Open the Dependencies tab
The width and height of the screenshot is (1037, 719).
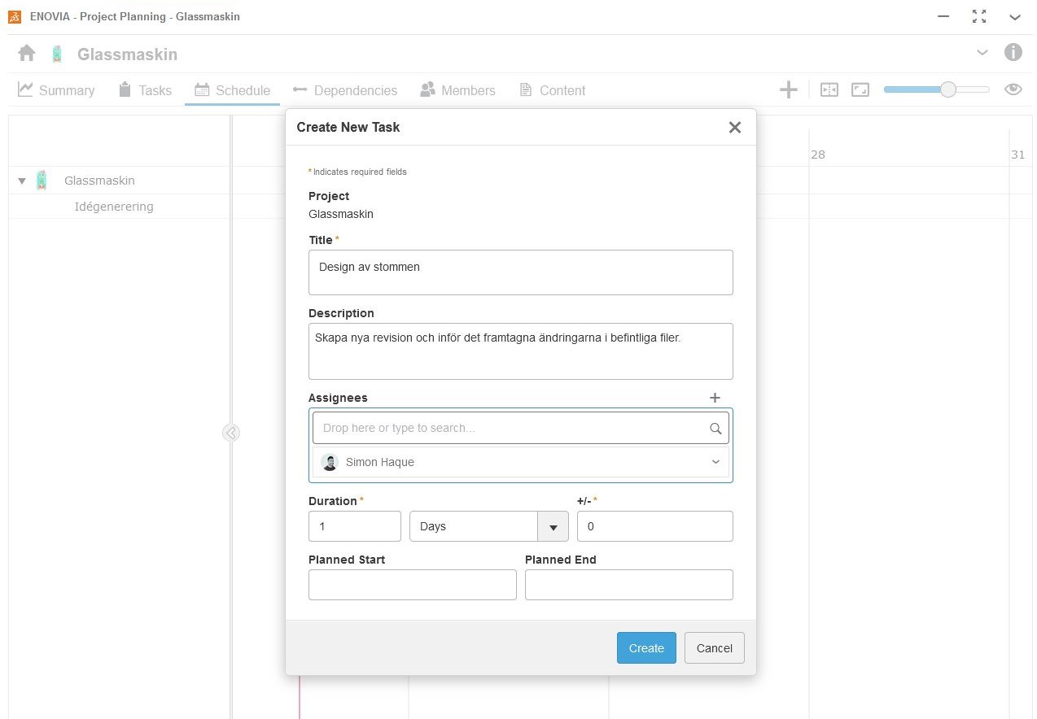point(345,90)
